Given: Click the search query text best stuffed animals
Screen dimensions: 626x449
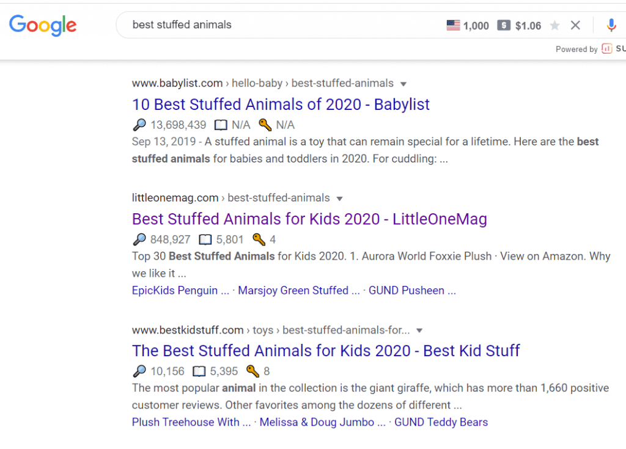Looking at the screenshot, I should point(182,25).
